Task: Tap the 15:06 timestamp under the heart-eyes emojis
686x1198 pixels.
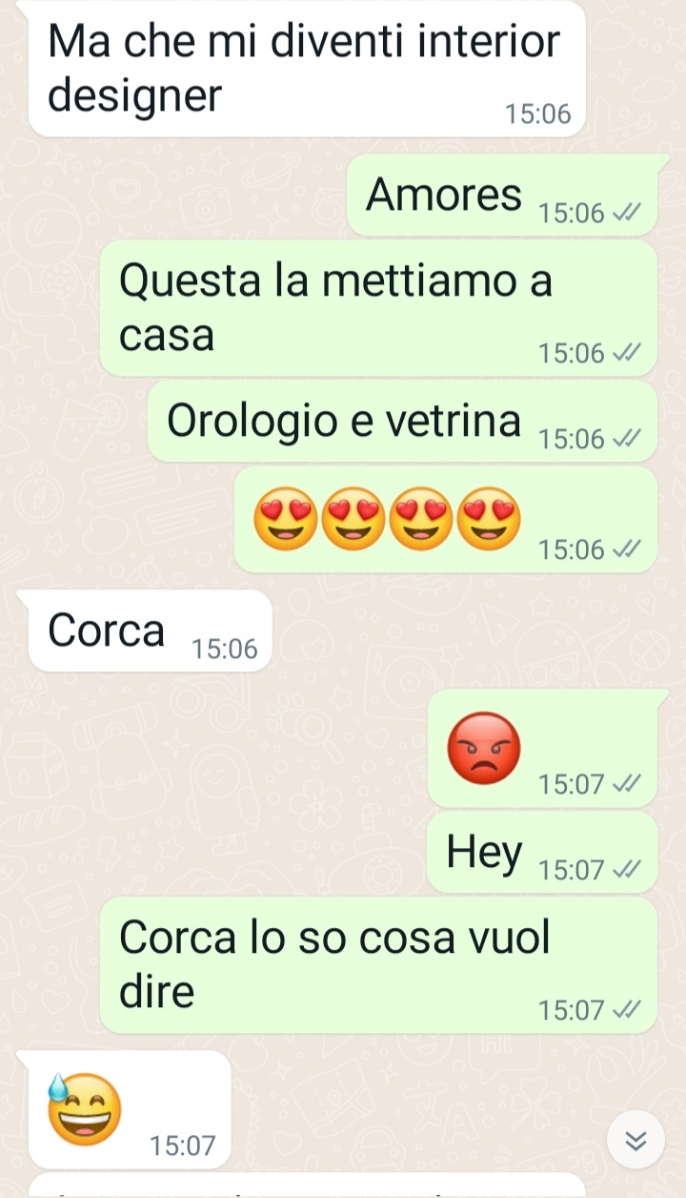Action: click(572, 550)
